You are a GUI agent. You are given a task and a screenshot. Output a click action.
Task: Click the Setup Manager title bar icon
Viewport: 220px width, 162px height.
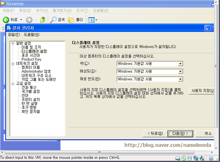click(9, 28)
